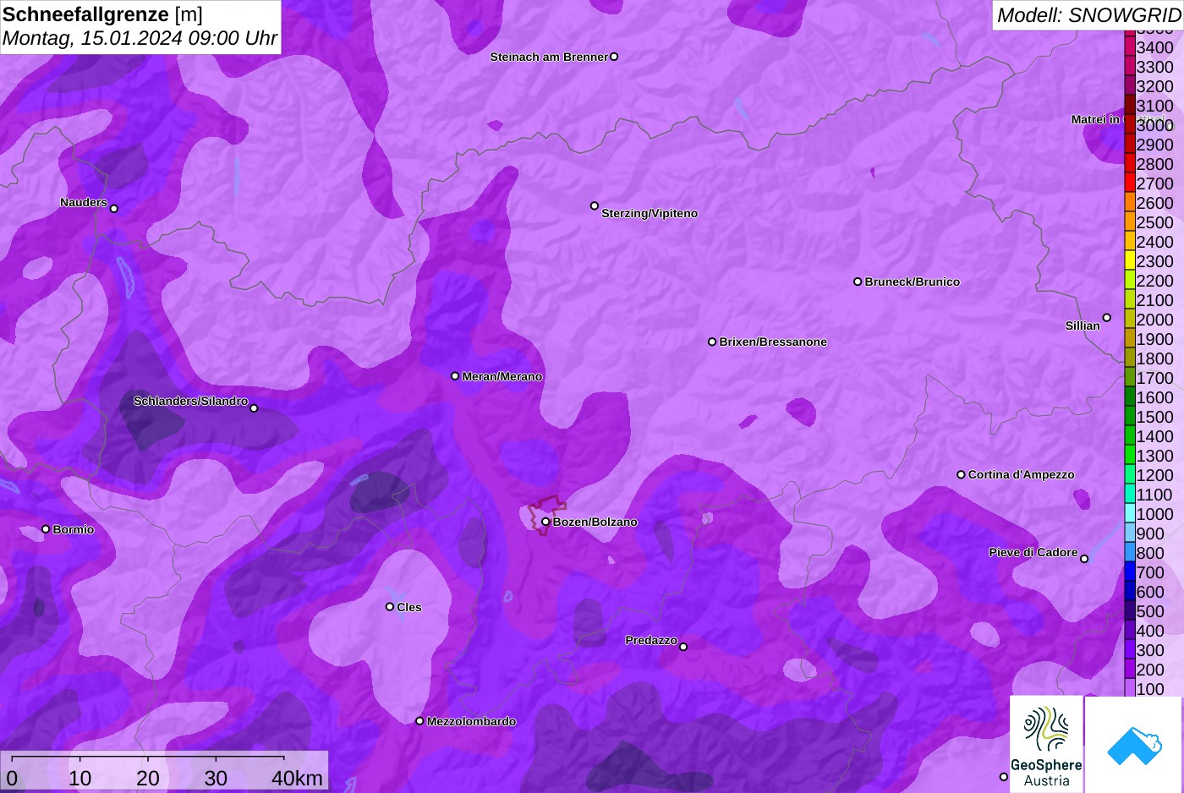Click the Bruneck/Brunico label
Image resolution: width=1184 pixels, height=793 pixels.
(913, 282)
